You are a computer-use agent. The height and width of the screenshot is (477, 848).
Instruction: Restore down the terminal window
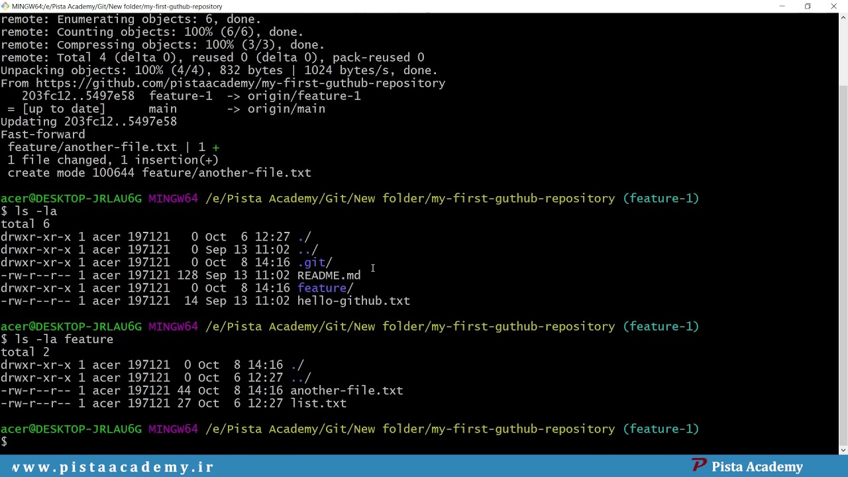[x=808, y=6]
